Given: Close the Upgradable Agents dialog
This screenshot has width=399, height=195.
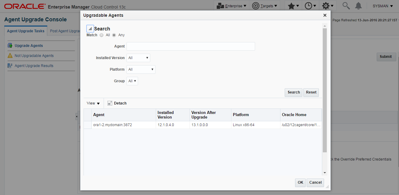Looking at the screenshot, I should click(x=325, y=15).
